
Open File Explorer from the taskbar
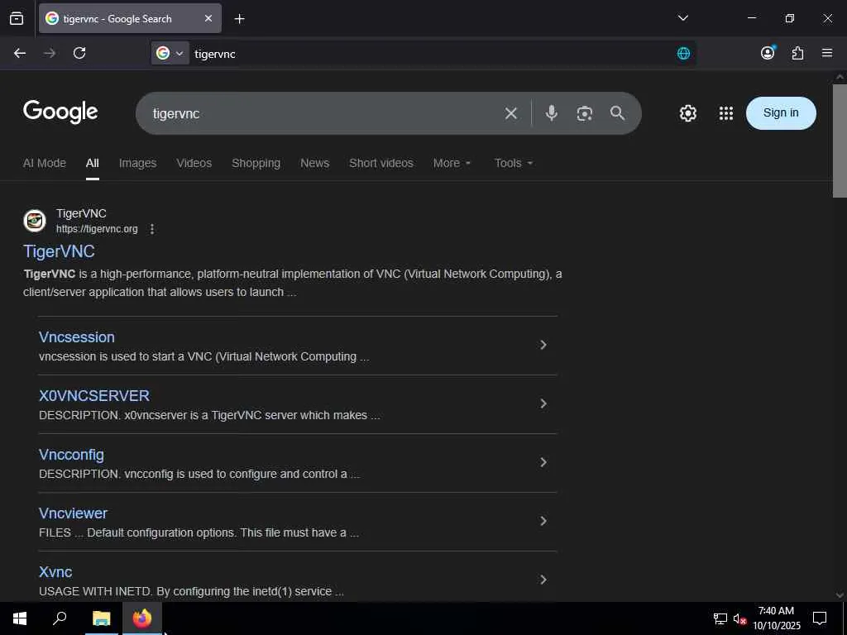[101, 618]
